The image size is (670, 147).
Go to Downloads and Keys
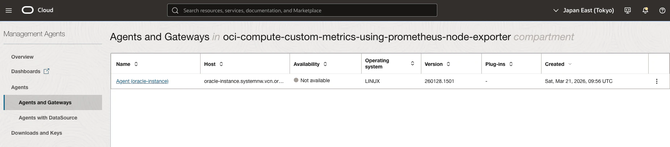click(x=37, y=133)
